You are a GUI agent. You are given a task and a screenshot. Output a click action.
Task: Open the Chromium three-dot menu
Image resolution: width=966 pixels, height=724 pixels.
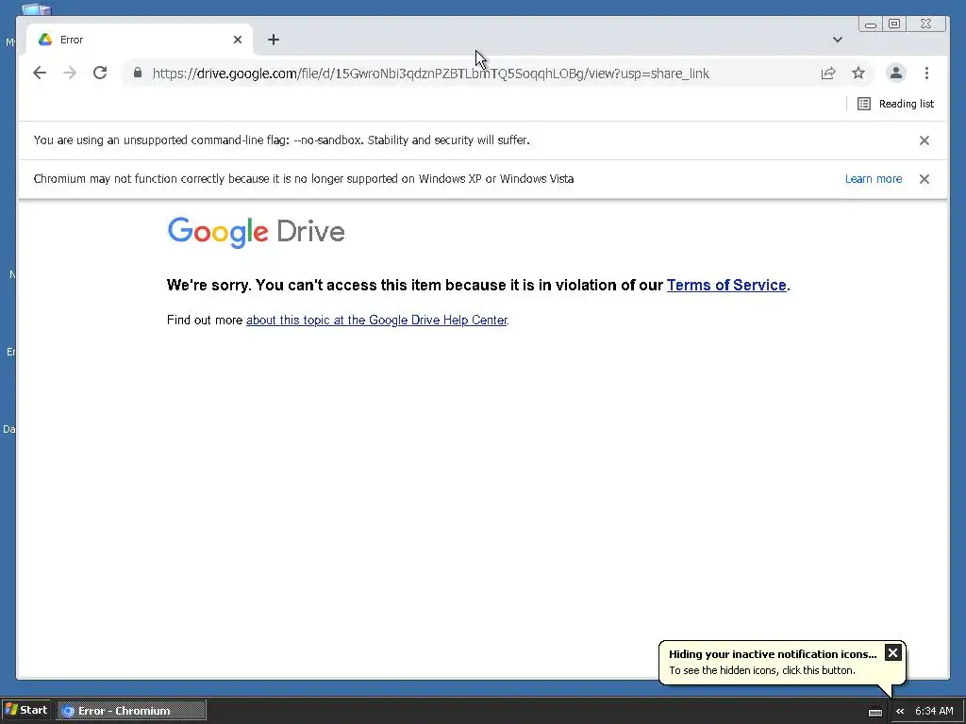pyautogui.click(x=926, y=74)
